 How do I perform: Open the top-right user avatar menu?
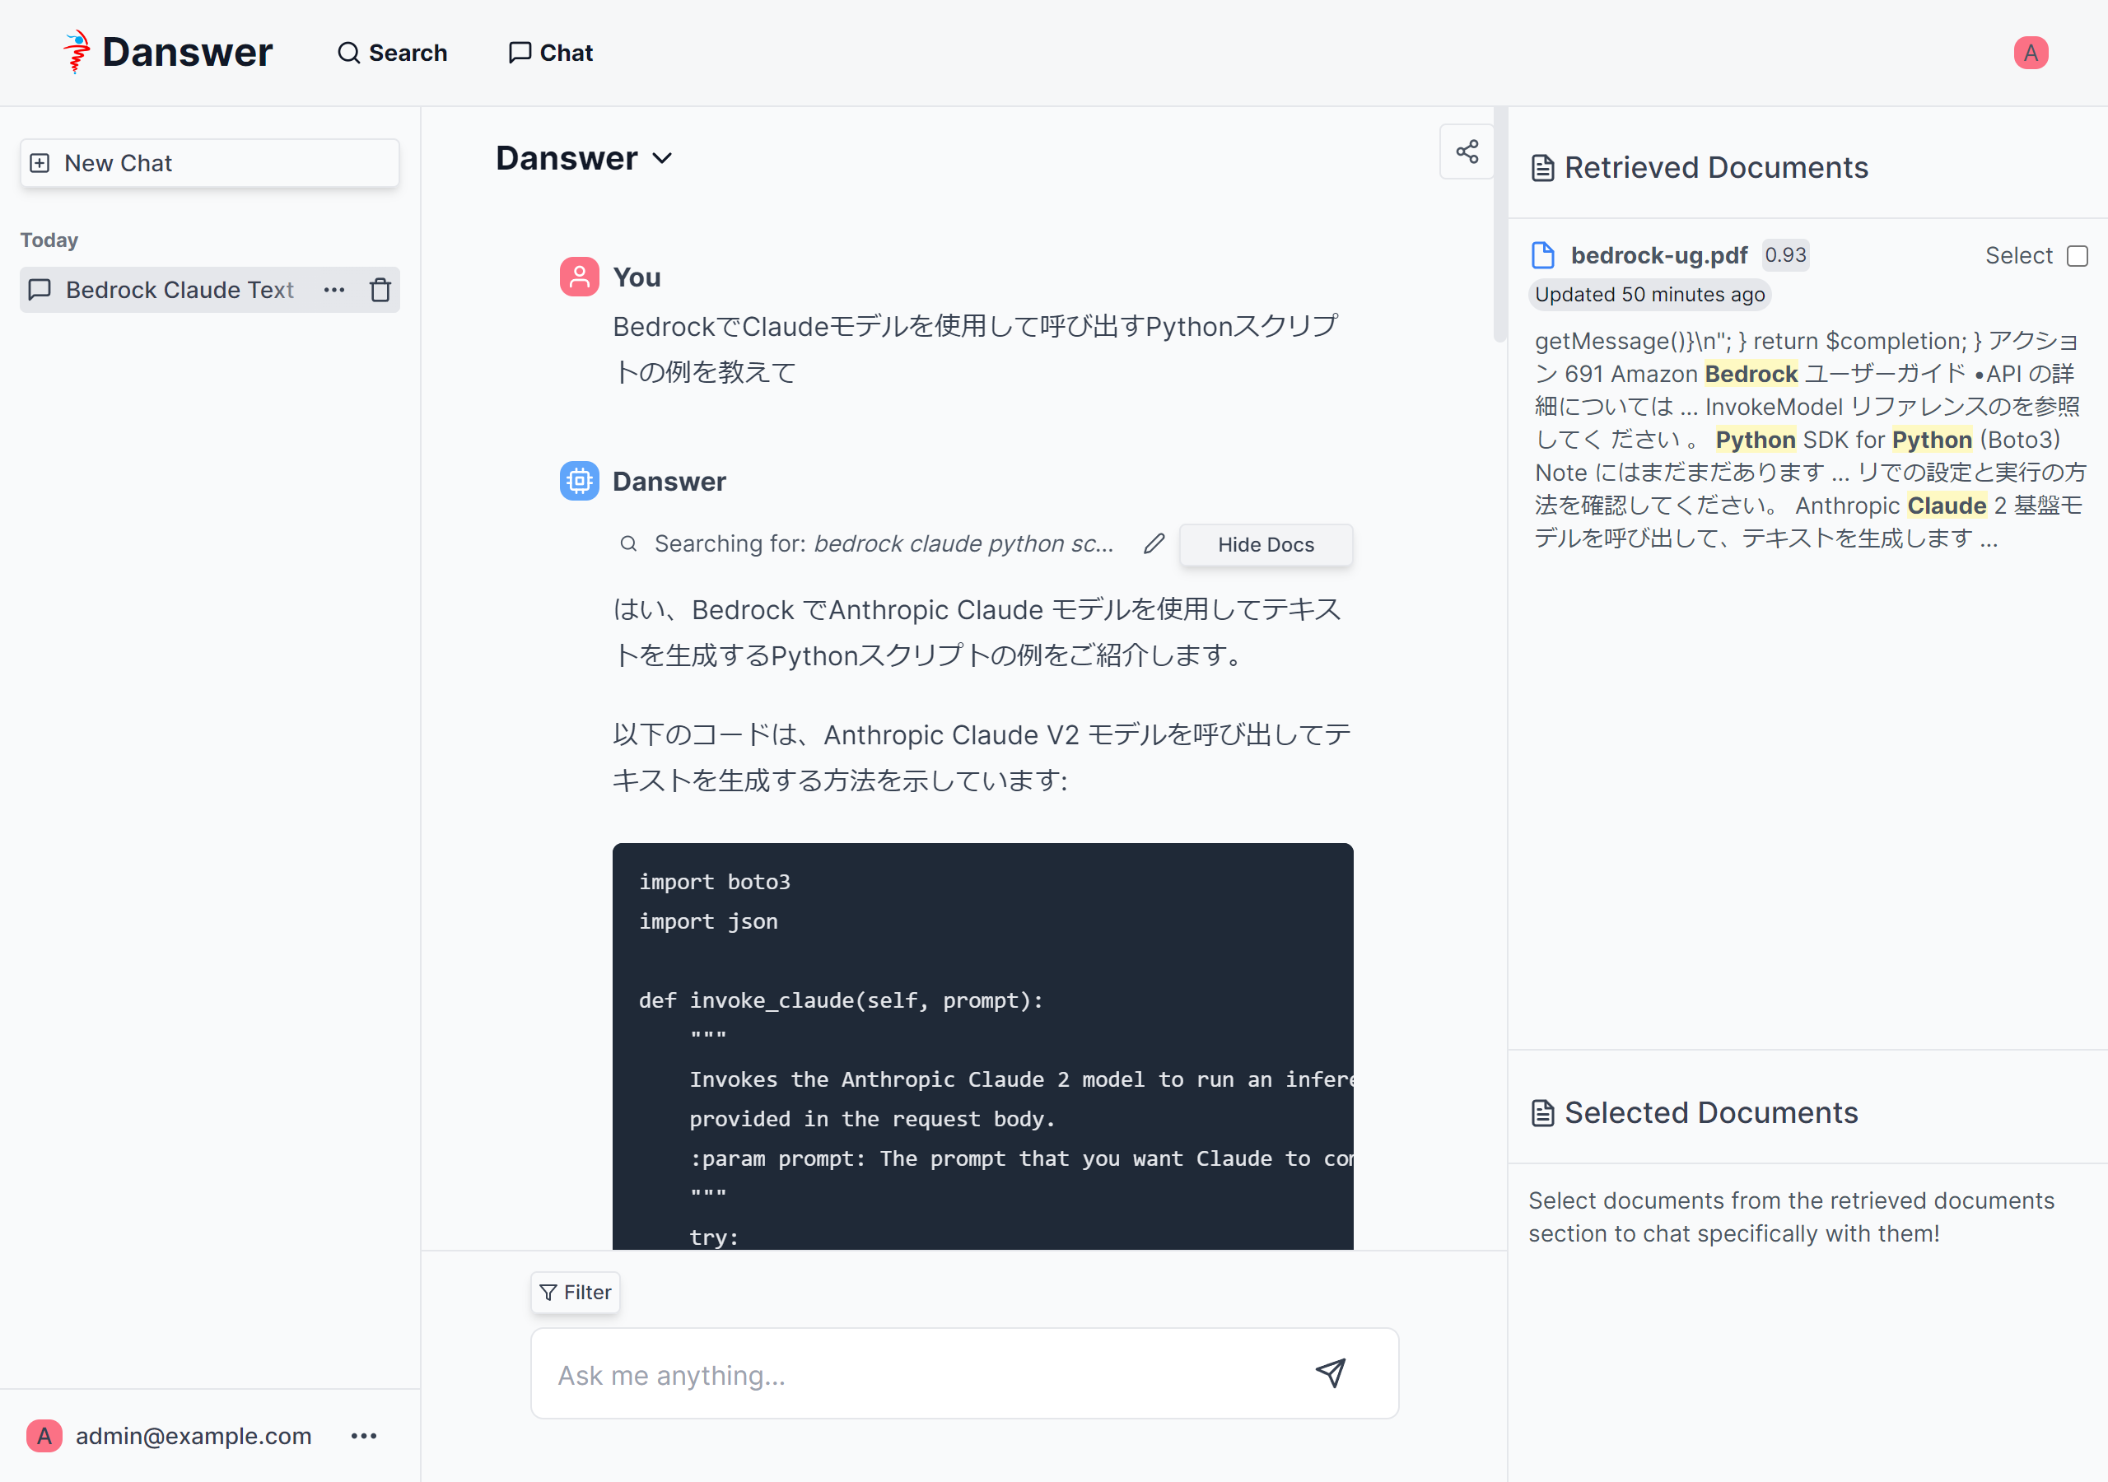click(2030, 53)
